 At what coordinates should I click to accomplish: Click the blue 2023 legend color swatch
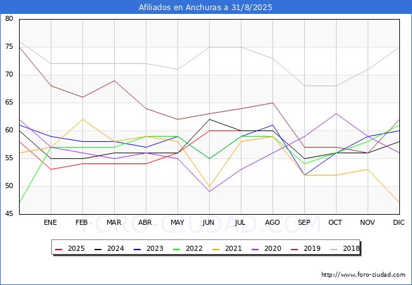[x=138, y=249]
